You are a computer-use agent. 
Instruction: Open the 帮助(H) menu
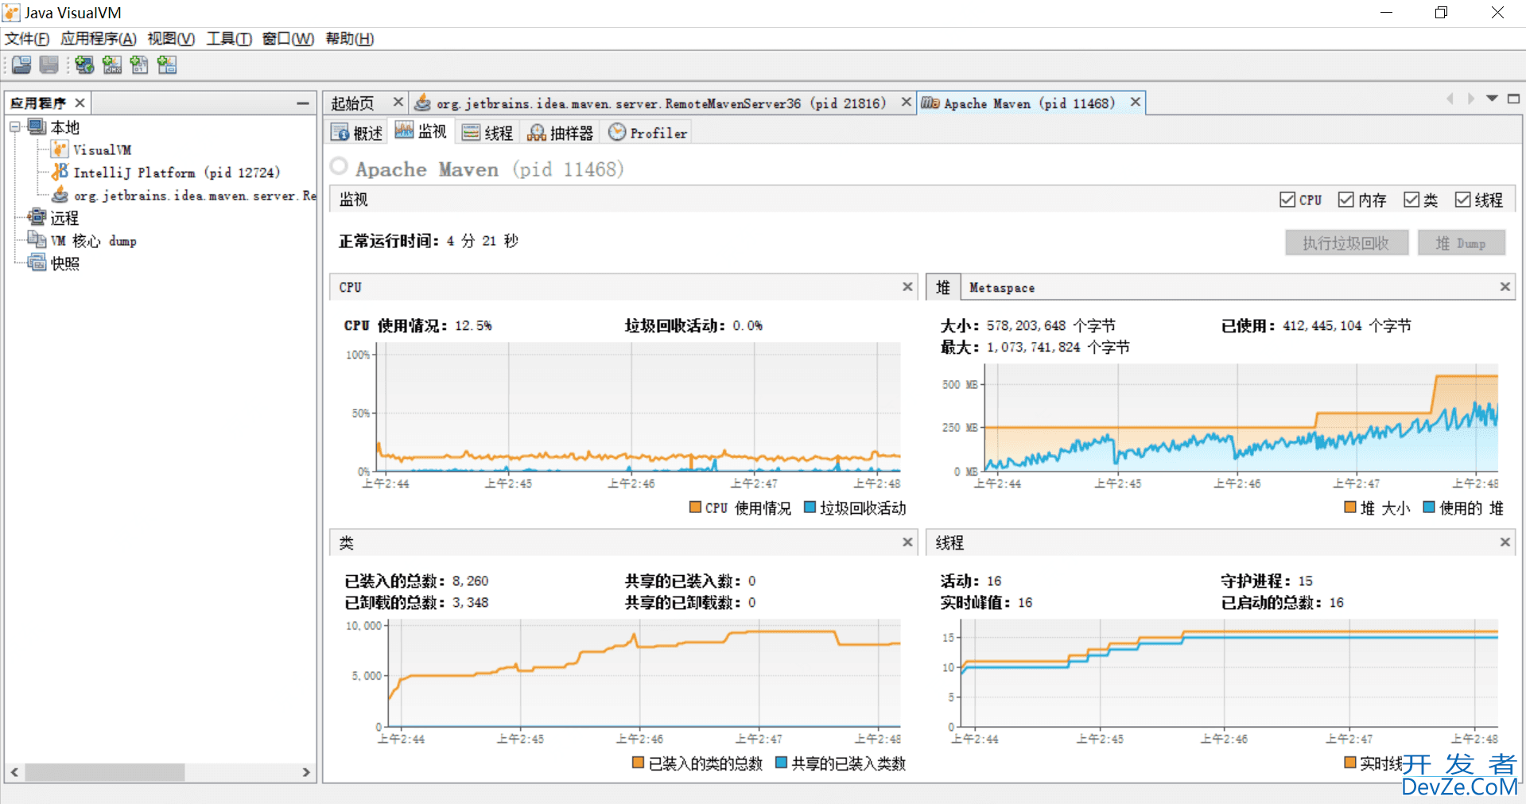click(350, 39)
